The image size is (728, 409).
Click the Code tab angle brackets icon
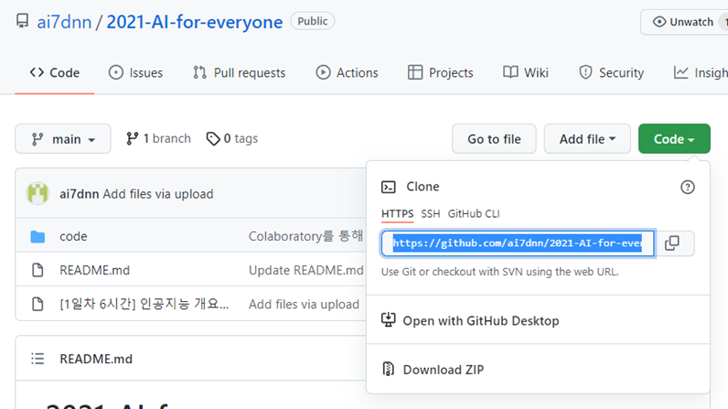(x=37, y=72)
